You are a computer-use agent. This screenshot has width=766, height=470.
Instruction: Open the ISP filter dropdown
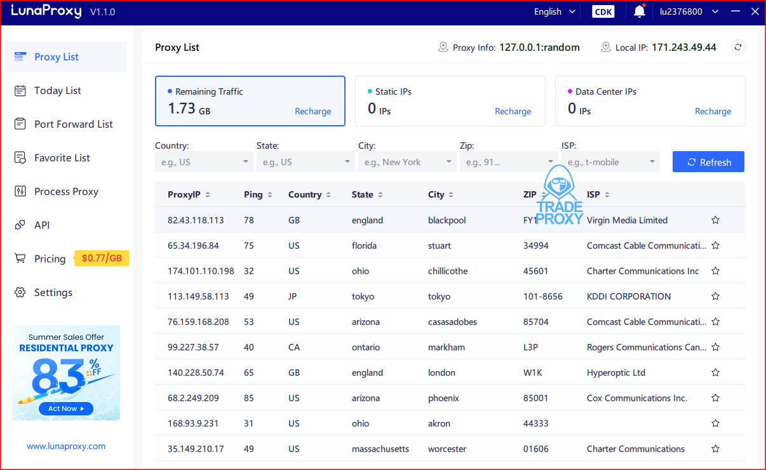610,162
